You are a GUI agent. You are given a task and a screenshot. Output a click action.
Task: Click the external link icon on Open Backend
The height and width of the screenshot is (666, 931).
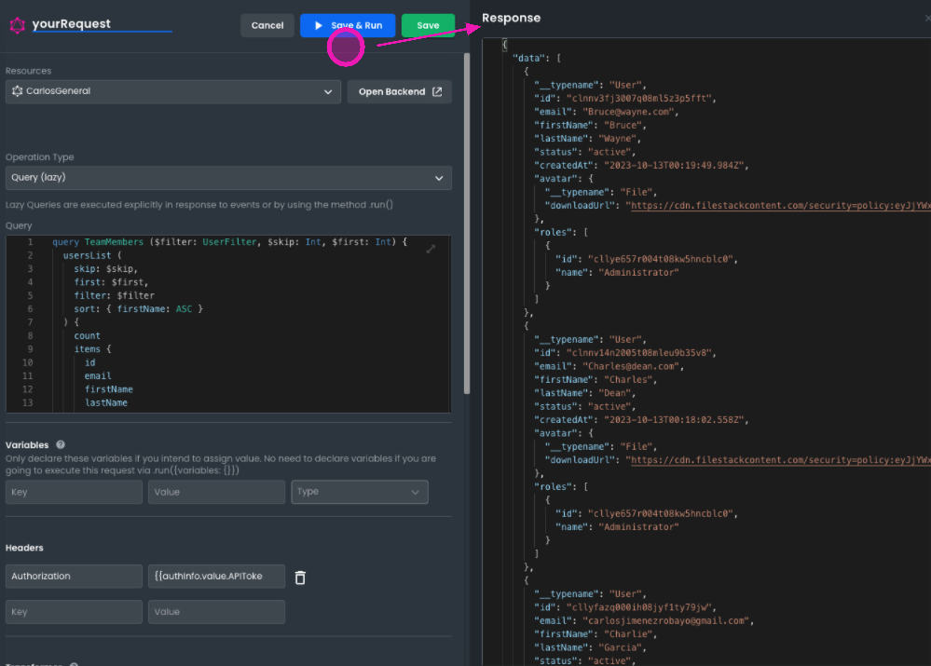pos(436,91)
